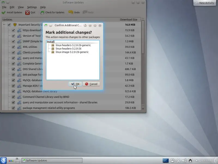
Task: Click the 16.8 MiB total download size
Action: 130,25
